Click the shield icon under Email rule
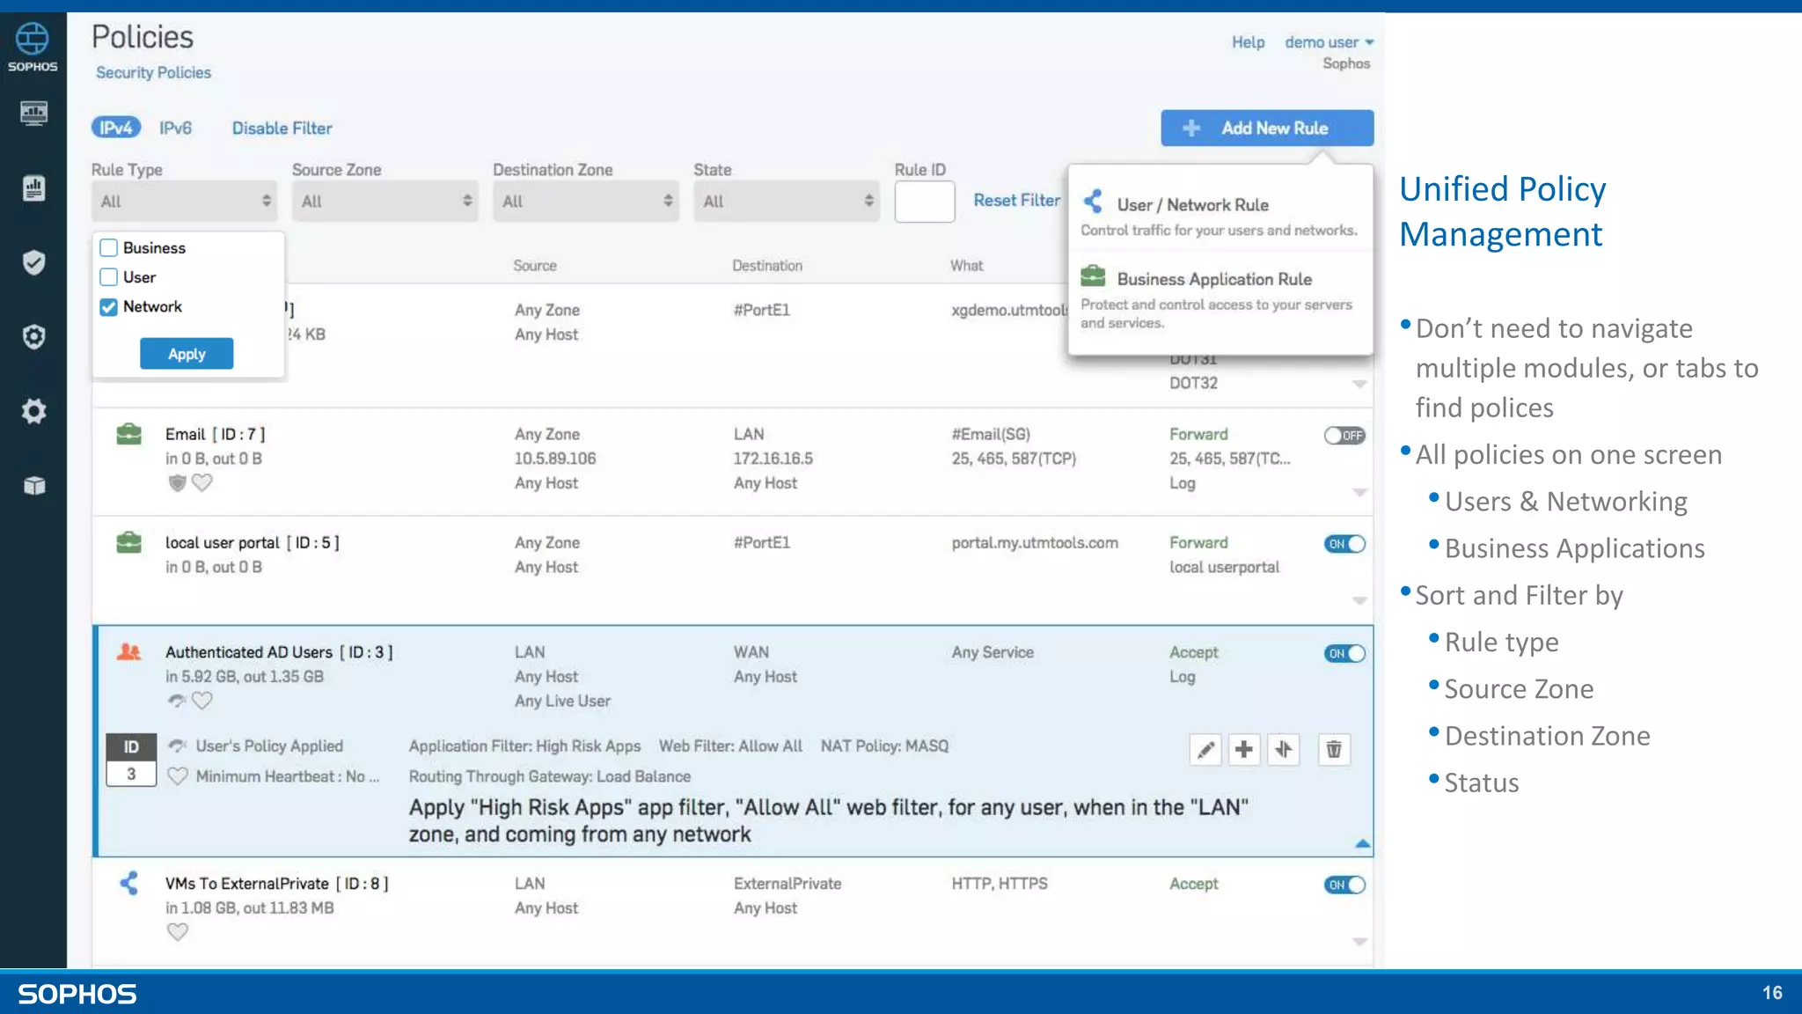Screen dimensions: 1802x1014 click(x=177, y=482)
